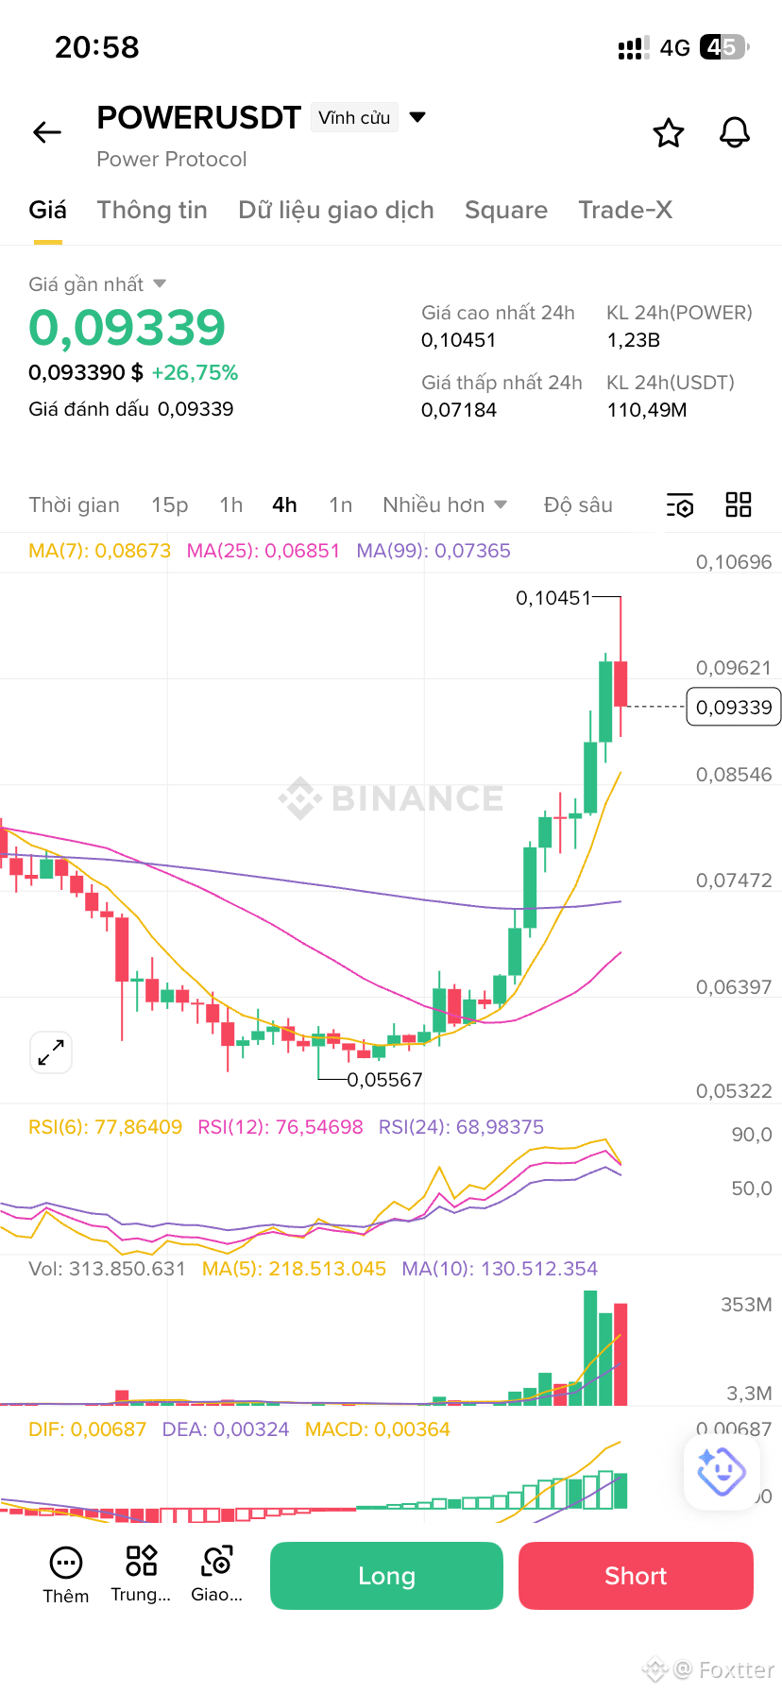Tap the Giá cao nhất 24h value 0,10451
The image size is (782, 1693).
point(459,340)
